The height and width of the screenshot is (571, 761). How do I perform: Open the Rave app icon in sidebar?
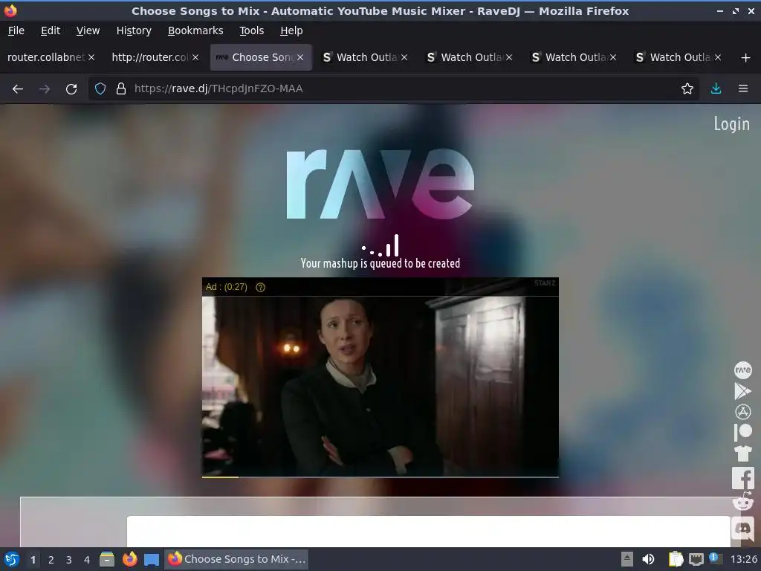742,370
